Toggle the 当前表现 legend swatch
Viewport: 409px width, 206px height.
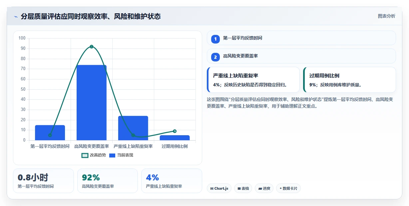[x=112, y=155]
